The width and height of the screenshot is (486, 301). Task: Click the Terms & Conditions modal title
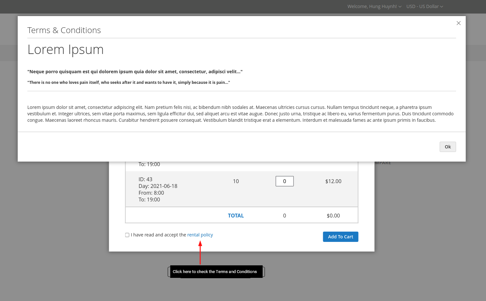[x=64, y=30]
